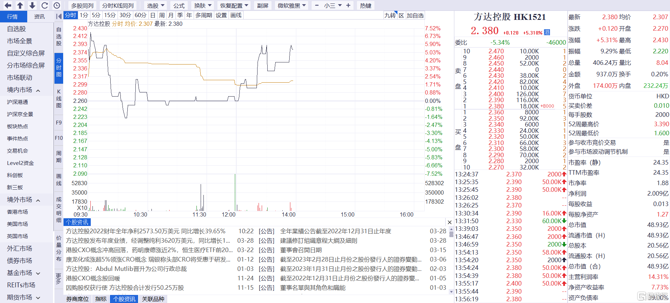This screenshot has height=303, width=670.
Task: Select the 年 yearly period
Action: (x=189, y=15)
